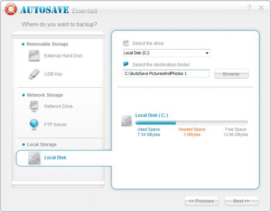Click the Free Space 12.66 GBytes text

point(236,132)
